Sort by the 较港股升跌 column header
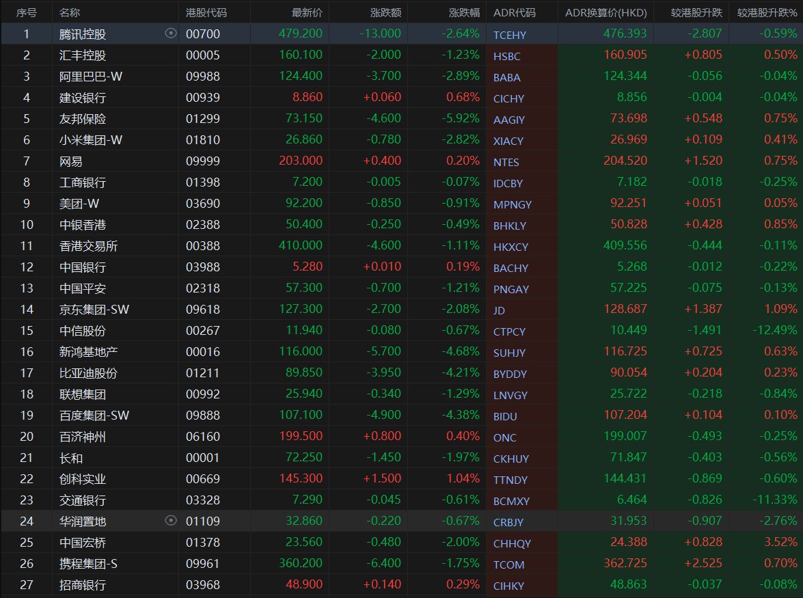This screenshot has width=803, height=598. (x=696, y=13)
